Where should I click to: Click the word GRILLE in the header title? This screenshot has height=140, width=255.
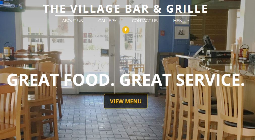coord(187,9)
